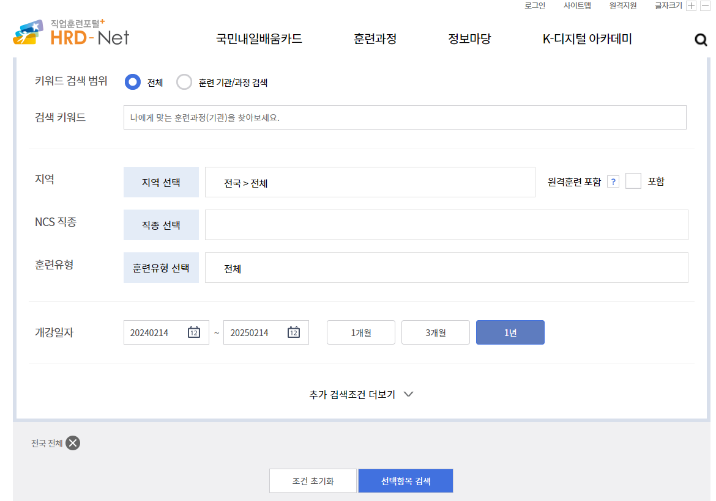Screen dimensions: 716x501
Task: Click the 지역 선택 button
Action: [161, 182]
